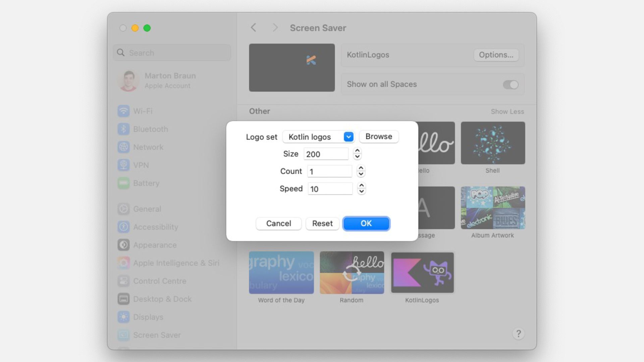This screenshot has height=362, width=644.
Task: Toggle Show on all Spaces switch
Action: tap(510, 84)
